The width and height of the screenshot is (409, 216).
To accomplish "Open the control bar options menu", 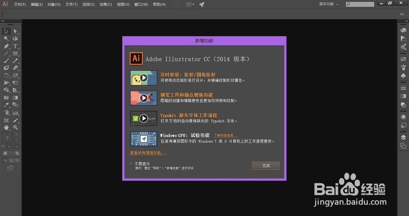I will click(x=402, y=14).
